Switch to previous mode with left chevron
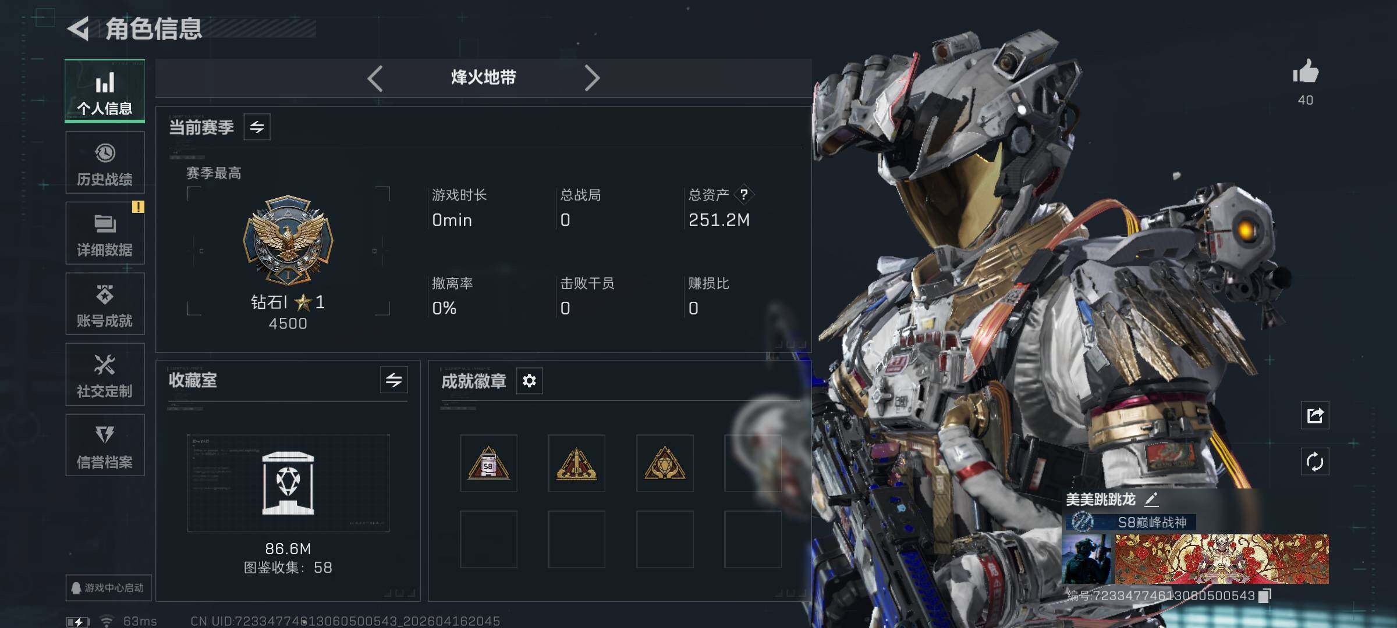 375,78
